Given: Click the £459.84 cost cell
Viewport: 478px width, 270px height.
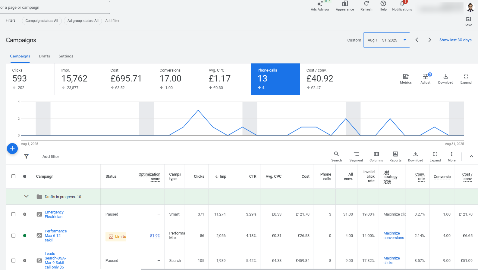Looking at the screenshot, I should pos(302,260).
